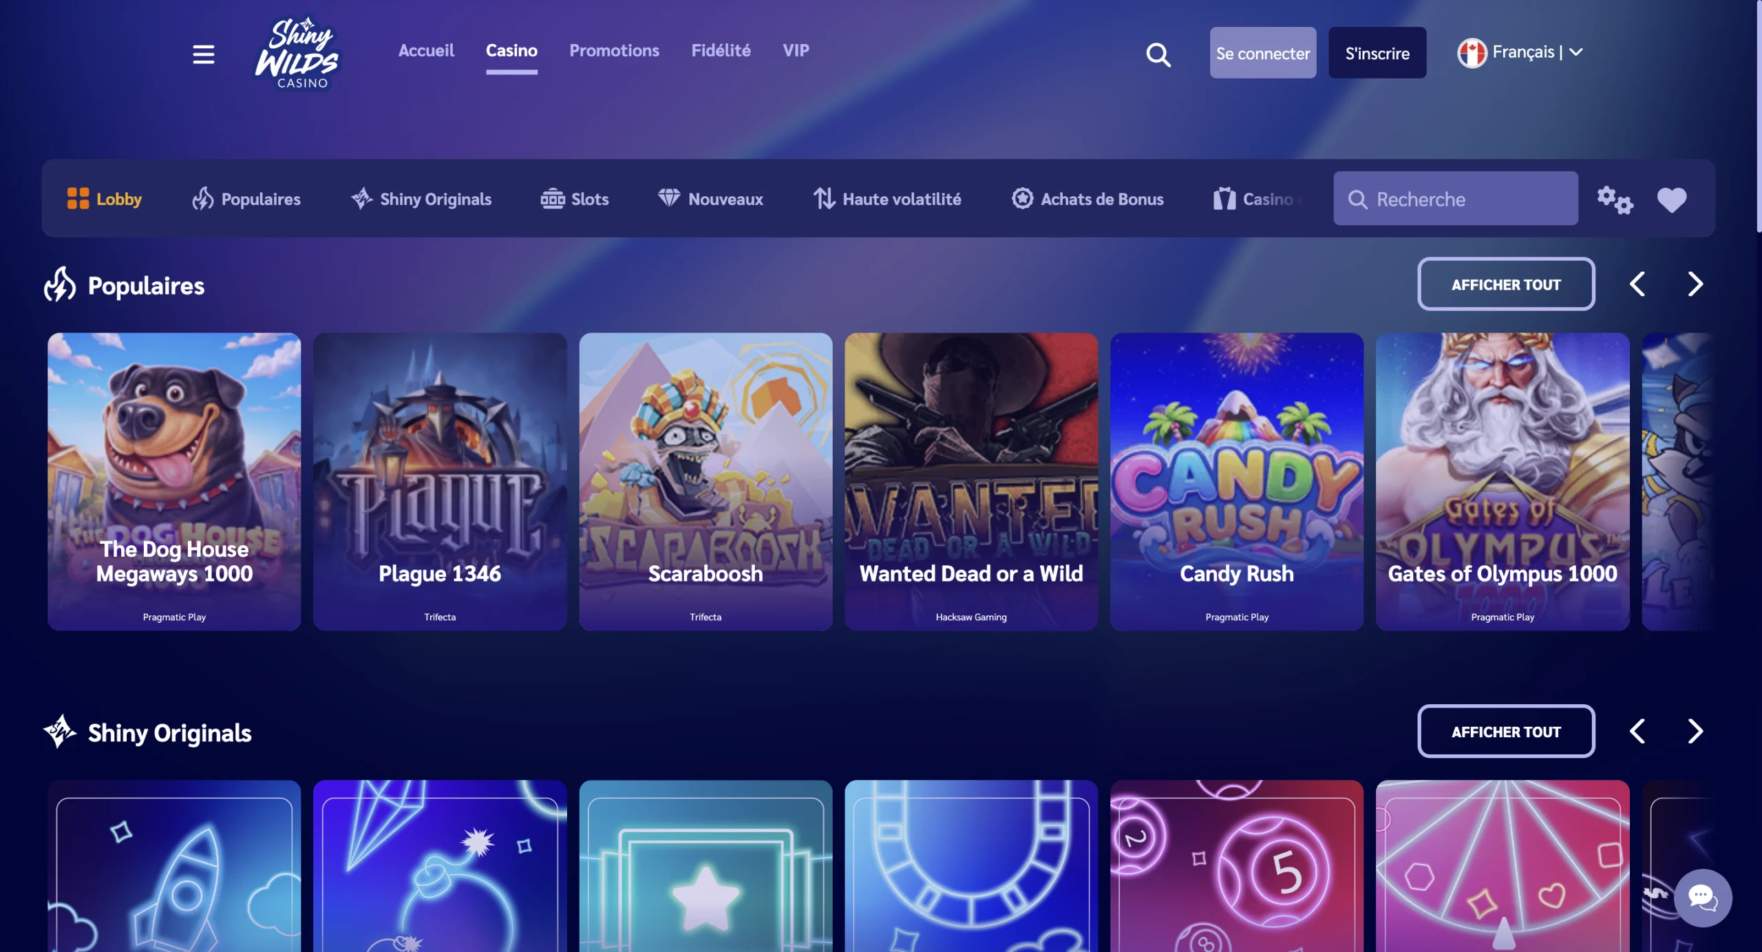Switch to the Shiny Originals category tab
Screen dimensions: 1762x952
[421, 198]
